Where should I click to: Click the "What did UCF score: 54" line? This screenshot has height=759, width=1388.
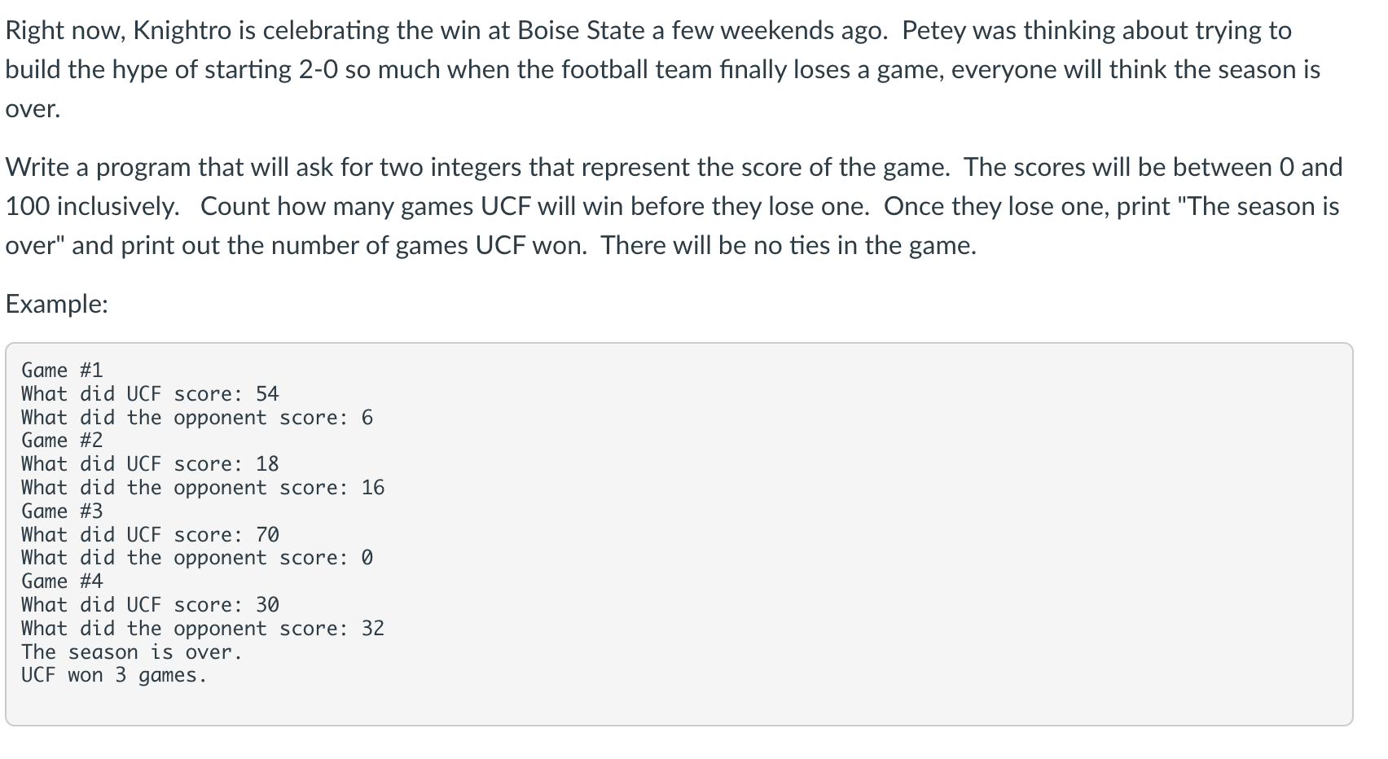(150, 394)
